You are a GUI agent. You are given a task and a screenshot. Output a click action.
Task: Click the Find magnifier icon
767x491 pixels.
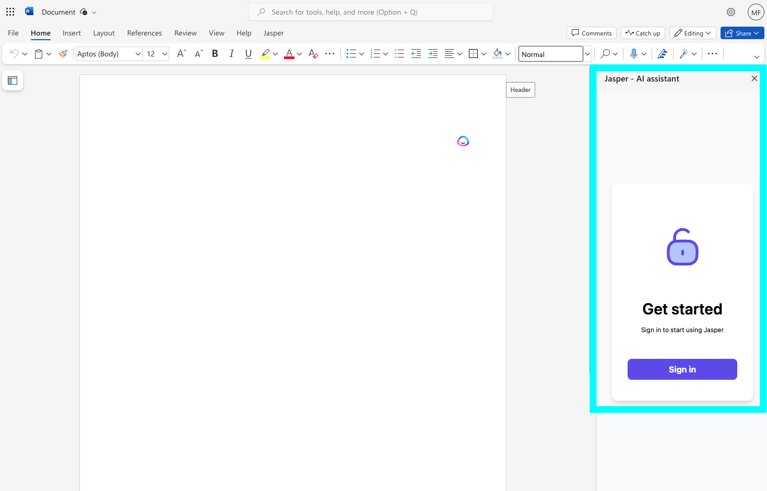click(605, 53)
